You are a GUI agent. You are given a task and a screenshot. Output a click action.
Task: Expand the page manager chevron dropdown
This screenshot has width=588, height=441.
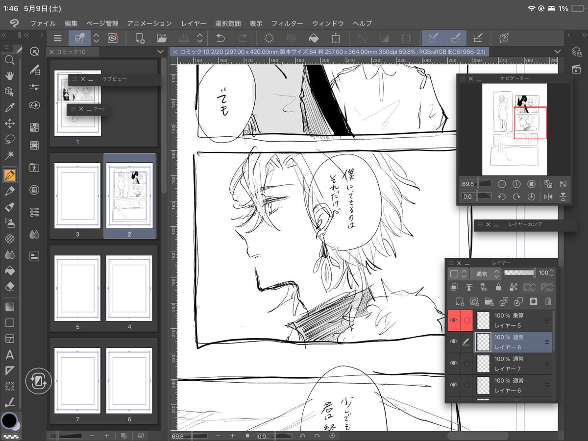(x=160, y=51)
